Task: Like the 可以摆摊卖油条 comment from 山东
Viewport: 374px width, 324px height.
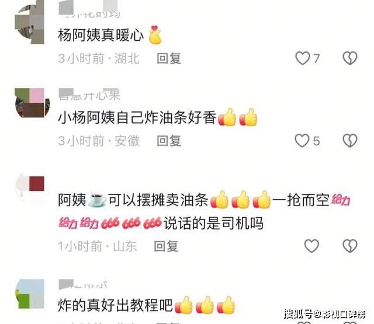Action: [311, 246]
